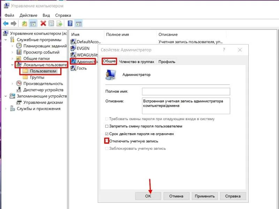Click the dialog Справка button

click(233, 196)
